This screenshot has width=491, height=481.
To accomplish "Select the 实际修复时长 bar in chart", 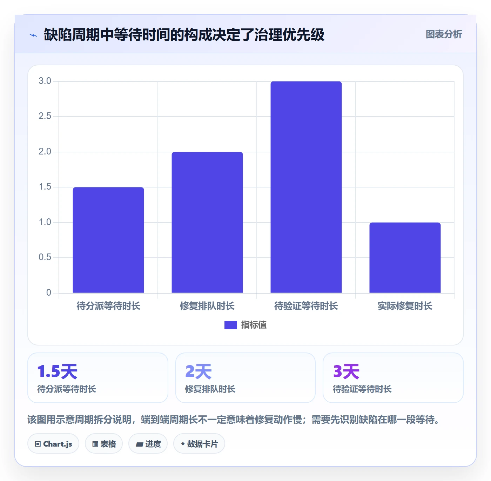I will coord(405,258).
